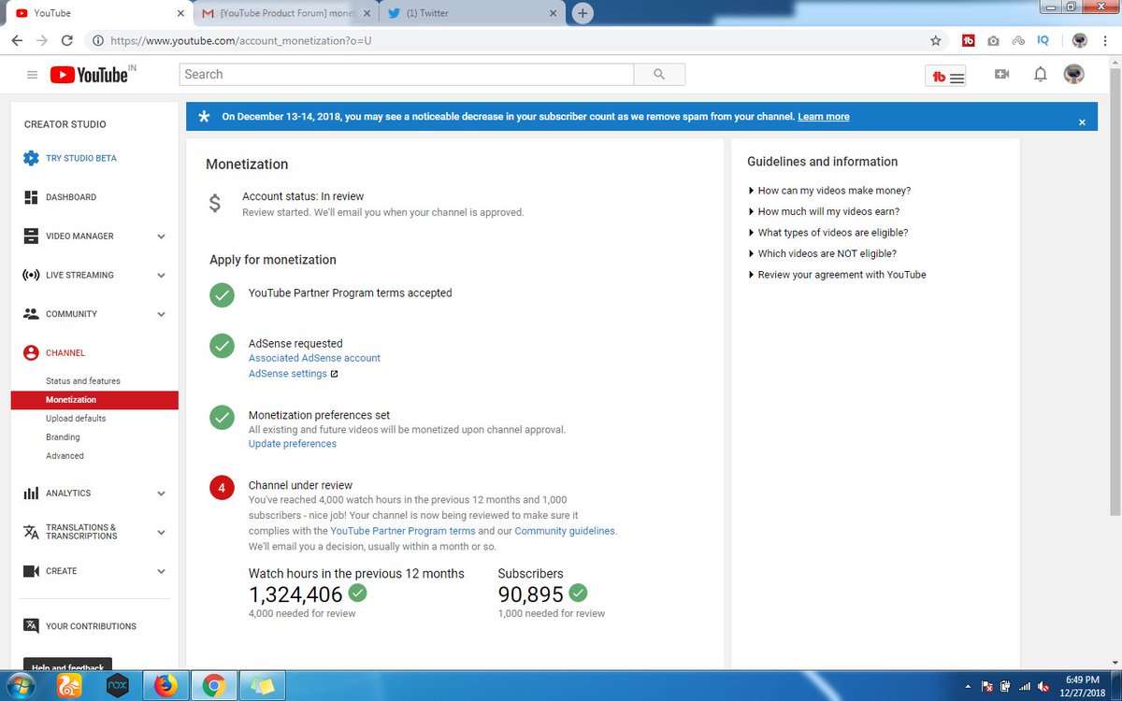Open Your Contributions
Viewport: 1122px width, 701px height.
coord(91,626)
